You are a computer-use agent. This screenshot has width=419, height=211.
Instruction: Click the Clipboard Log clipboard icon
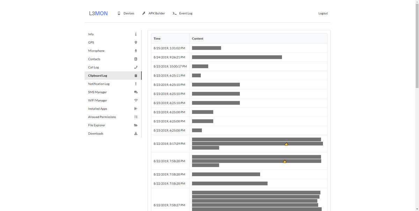click(x=136, y=76)
